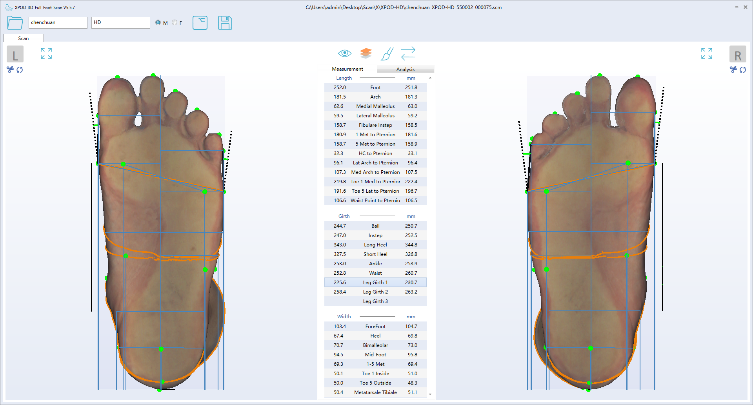Click the window icon next to save
753x405 pixels.
200,23
